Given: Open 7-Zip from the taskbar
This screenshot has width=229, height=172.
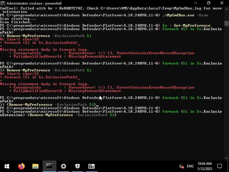Looking at the screenshot, I should pos(91,166).
